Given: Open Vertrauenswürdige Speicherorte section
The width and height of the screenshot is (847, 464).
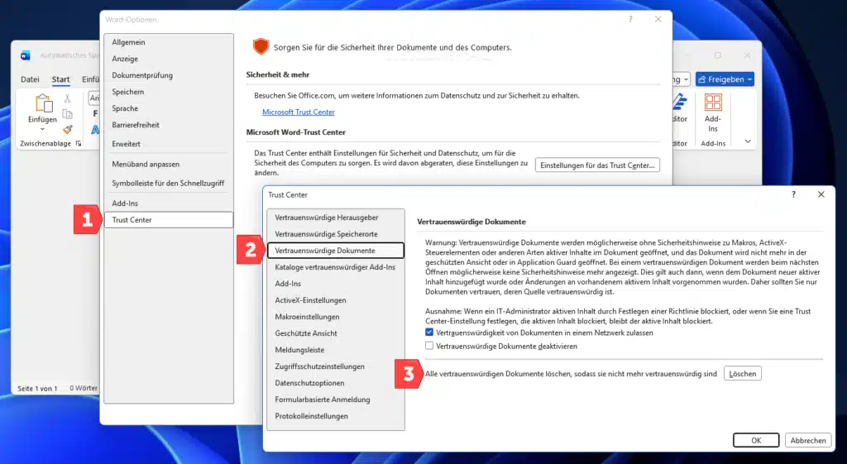Looking at the screenshot, I should [x=336, y=234].
